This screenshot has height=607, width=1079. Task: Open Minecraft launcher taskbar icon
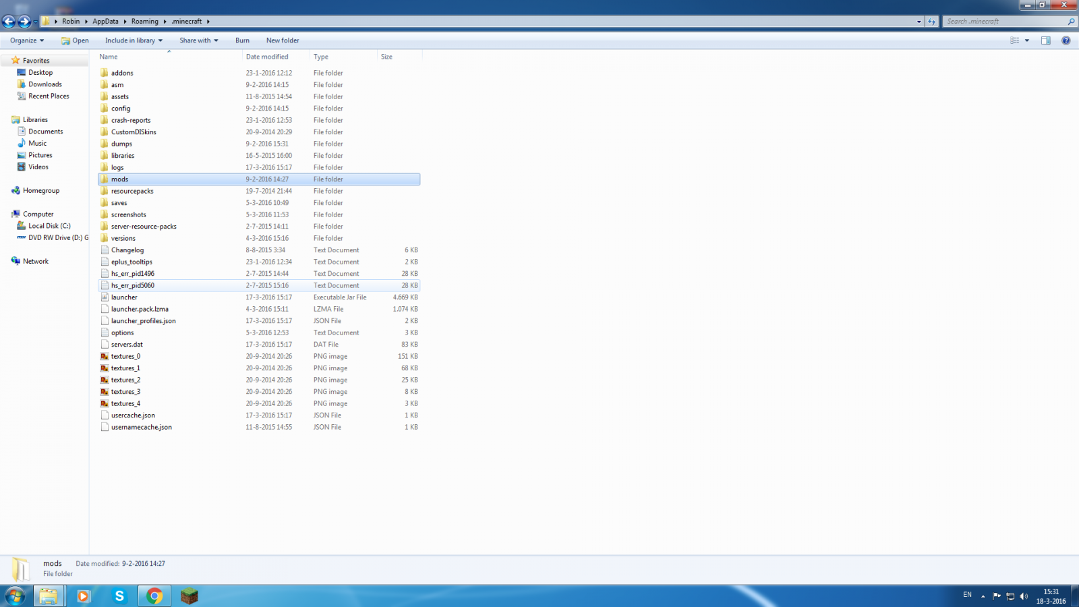coord(189,596)
